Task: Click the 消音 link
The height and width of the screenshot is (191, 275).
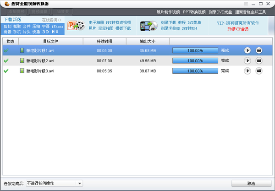Action: coord(7,32)
